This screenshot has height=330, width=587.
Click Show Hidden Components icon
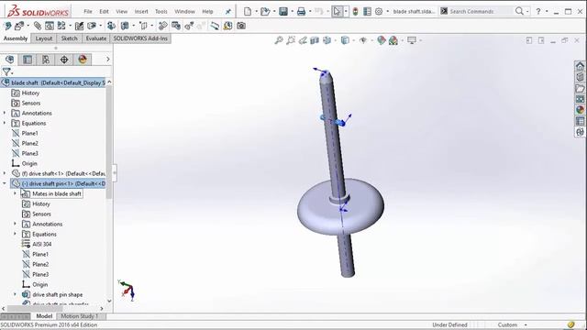(111, 26)
